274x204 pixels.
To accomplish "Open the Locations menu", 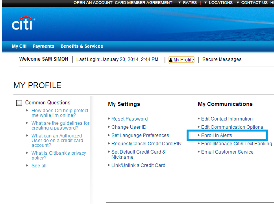I will pyautogui.click(x=221, y=3).
